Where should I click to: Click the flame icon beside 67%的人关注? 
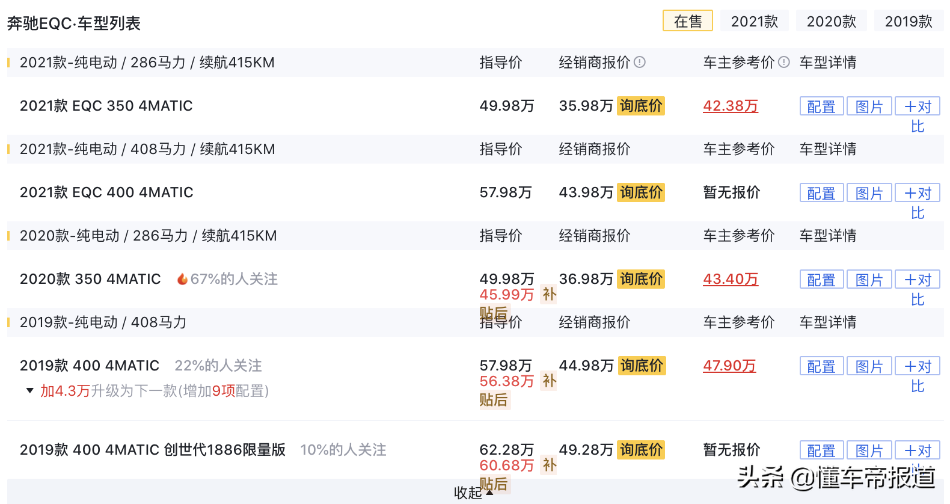point(182,279)
